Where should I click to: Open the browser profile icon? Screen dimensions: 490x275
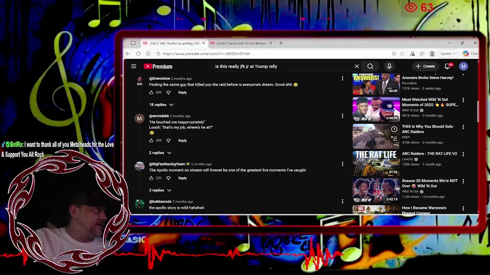pos(432,53)
